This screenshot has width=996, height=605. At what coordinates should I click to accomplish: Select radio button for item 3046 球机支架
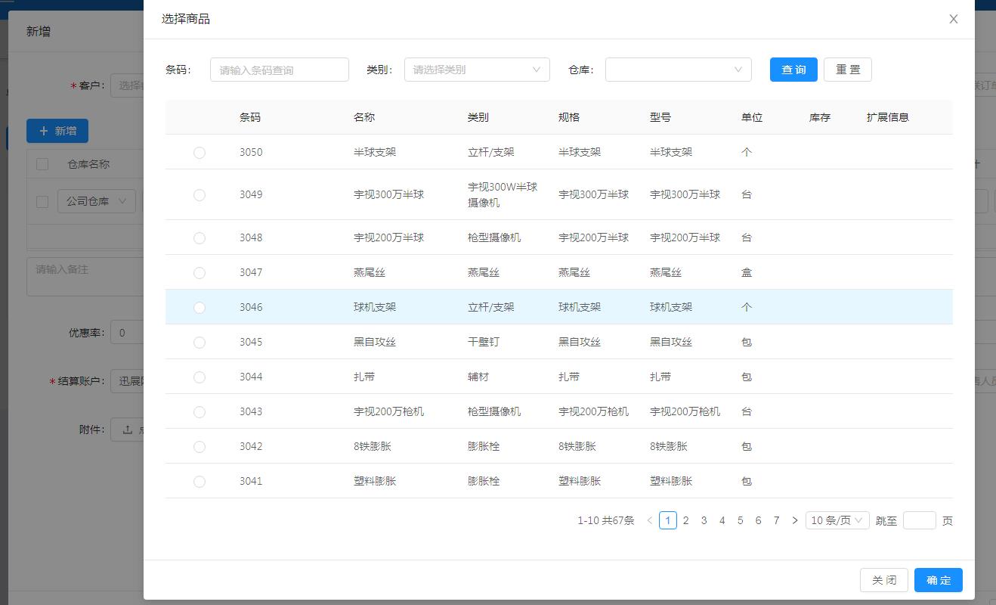pyautogui.click(x=200, y=307)
